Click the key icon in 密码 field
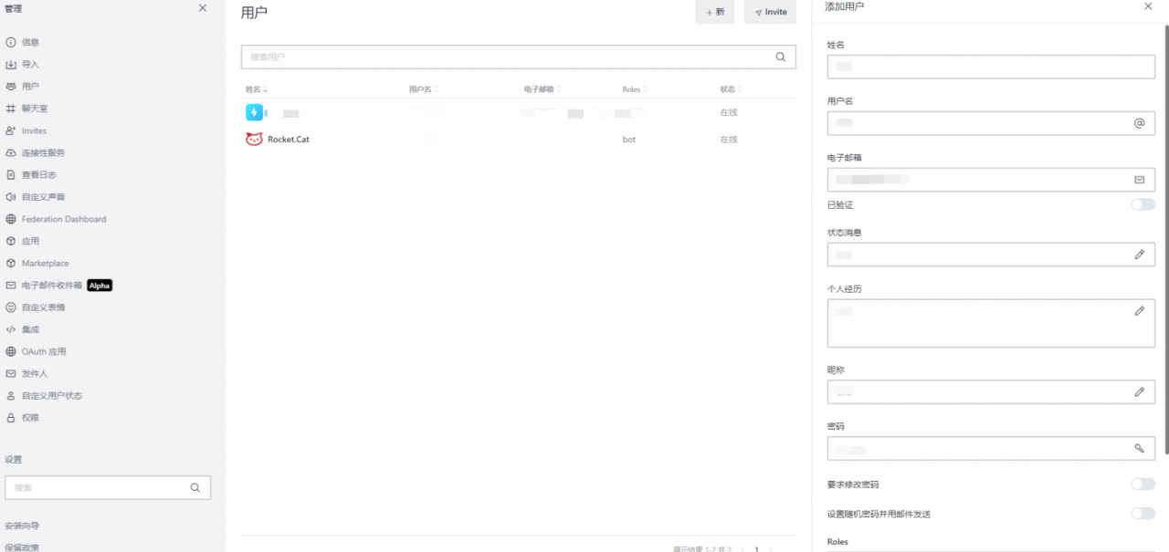The image size is (1169, 552). pyautogui.click(x=1139, y=448)
